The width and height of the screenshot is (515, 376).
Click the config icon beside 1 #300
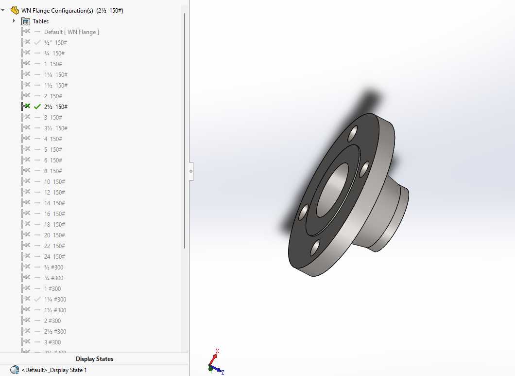point(26,288)
